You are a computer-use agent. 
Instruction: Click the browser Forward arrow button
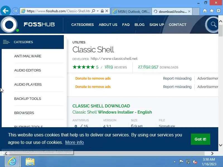tap(15, 11)
